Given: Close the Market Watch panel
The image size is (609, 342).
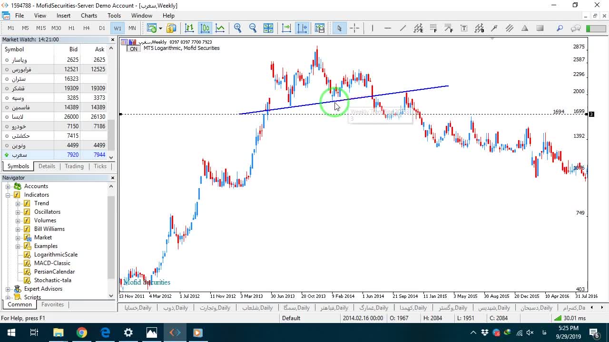Looking at the screenshot, I should pos(113,40).
